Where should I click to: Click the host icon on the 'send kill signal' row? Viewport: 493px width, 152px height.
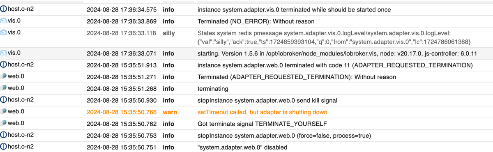(4, 100)
